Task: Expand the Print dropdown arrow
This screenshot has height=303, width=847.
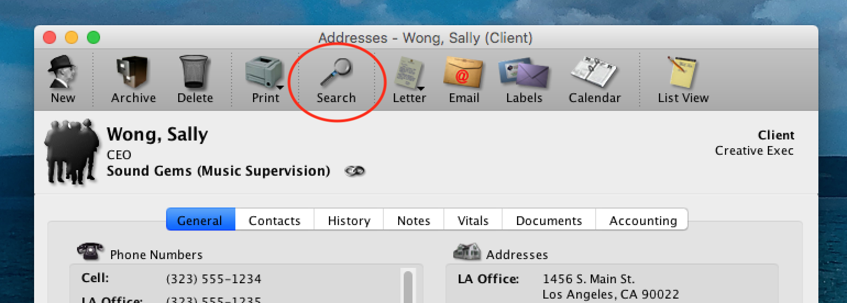Action: 280,87
